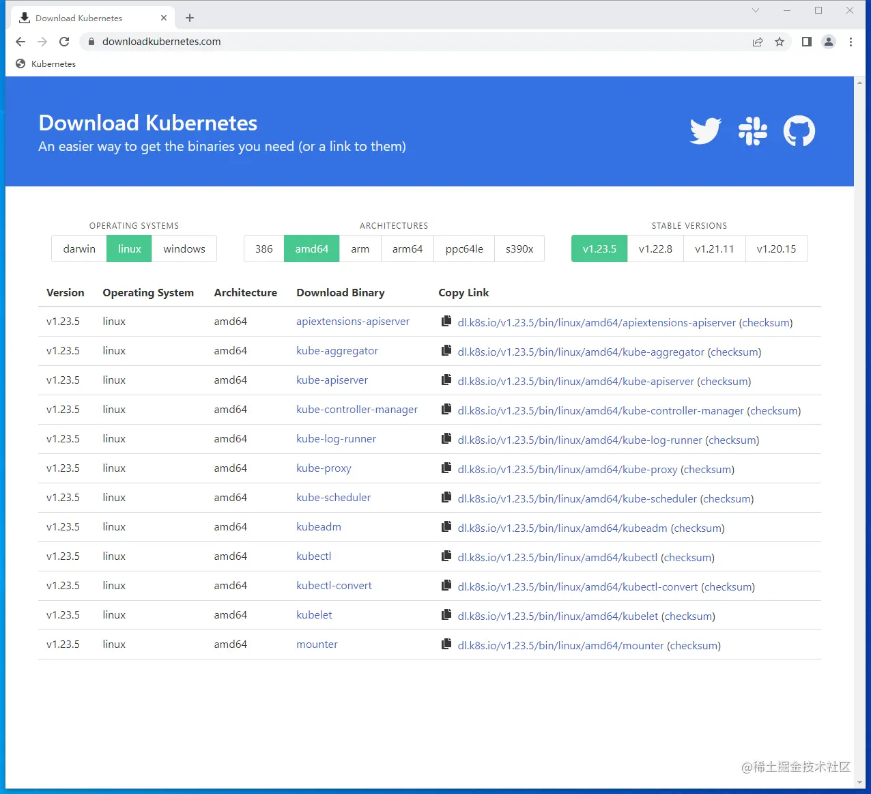
Task: Click the Download Kubernetes page heading
Action: coord(148,123)
